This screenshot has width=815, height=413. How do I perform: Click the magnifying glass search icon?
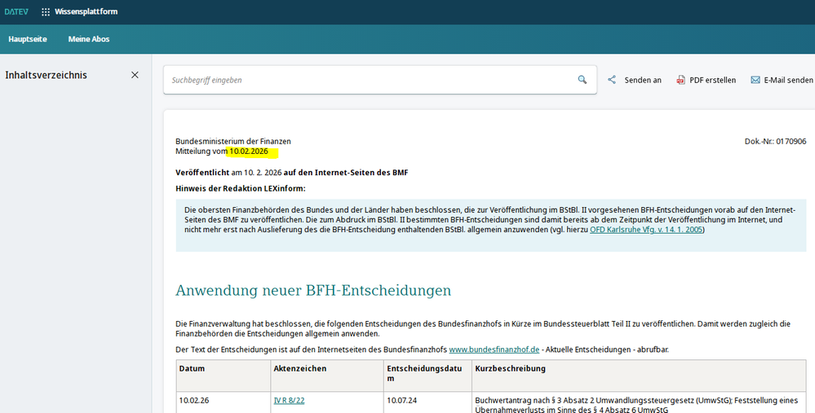click(582, 79)
